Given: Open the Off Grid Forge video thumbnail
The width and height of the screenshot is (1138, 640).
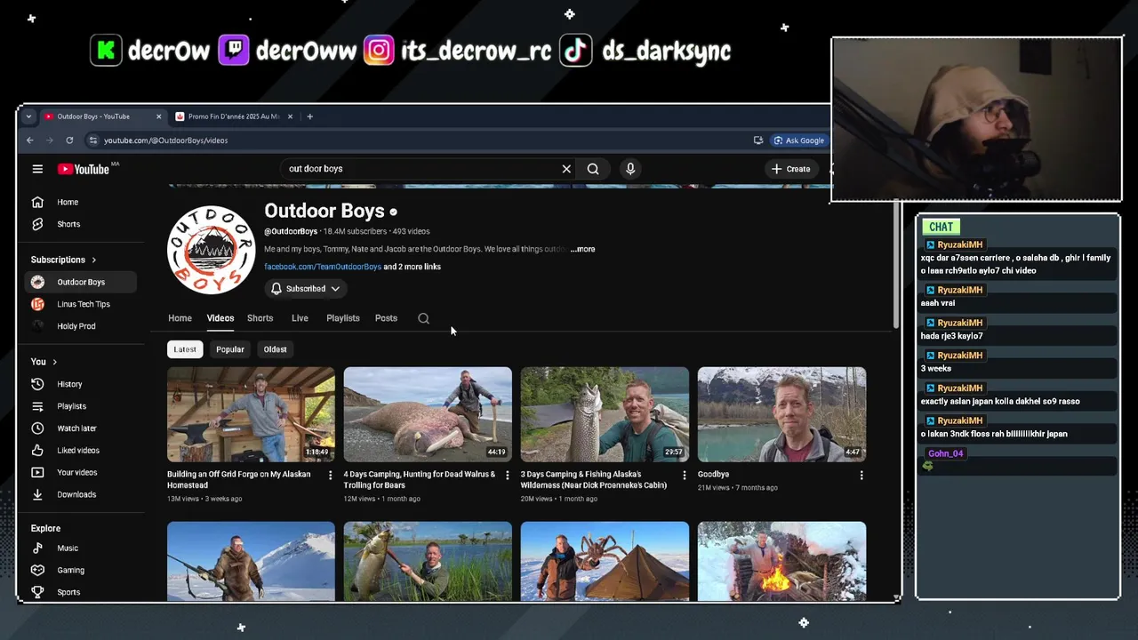Looking at the screenshot, I should pos(251,414).
